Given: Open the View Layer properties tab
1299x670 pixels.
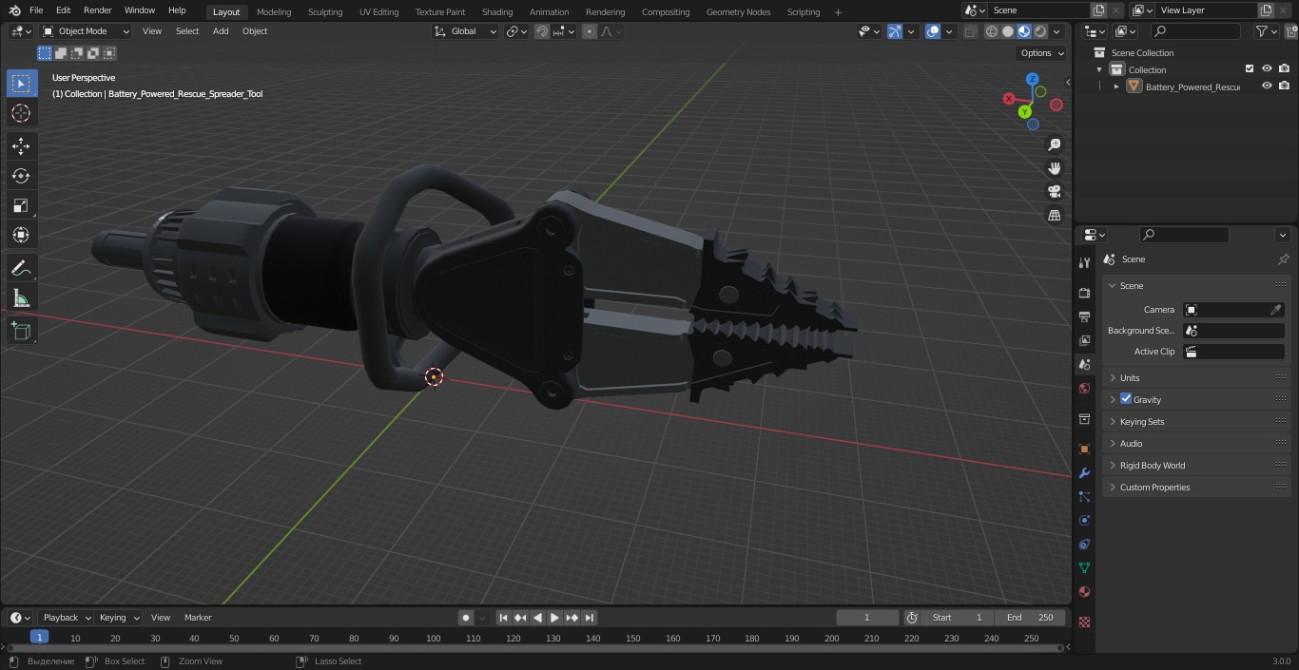Looking at the screenshot, I should click(1084, 340).
